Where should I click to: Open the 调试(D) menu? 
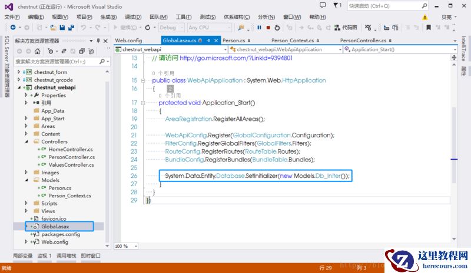click(133, 17)
